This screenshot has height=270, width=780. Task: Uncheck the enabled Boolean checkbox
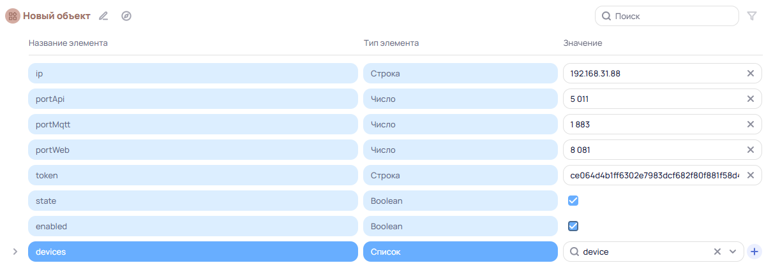pyautogui.click(x=573, y=226)
